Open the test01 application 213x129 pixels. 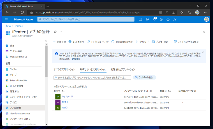[65, 108]
